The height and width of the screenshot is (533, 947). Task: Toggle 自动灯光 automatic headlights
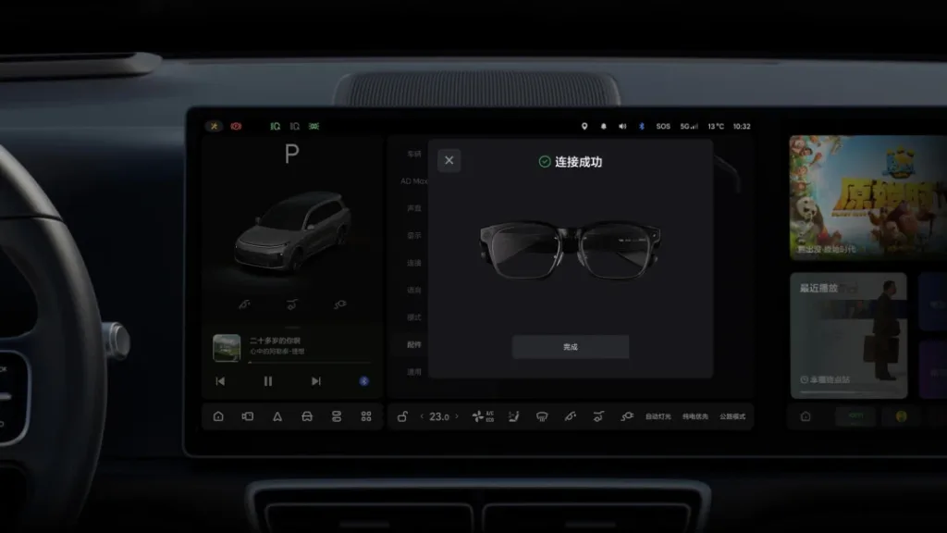[x=659, y=416]
